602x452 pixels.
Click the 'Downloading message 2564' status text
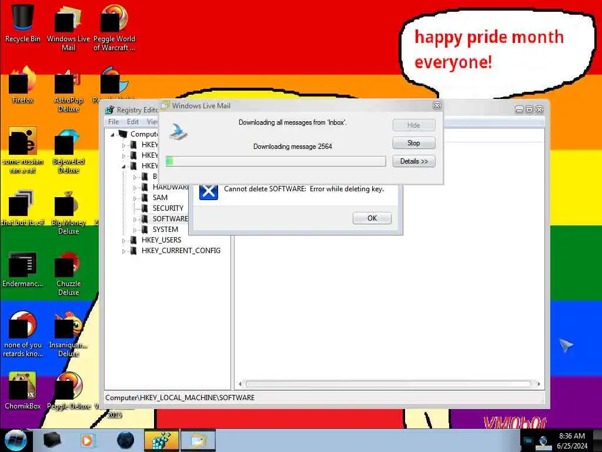[293, 147]
